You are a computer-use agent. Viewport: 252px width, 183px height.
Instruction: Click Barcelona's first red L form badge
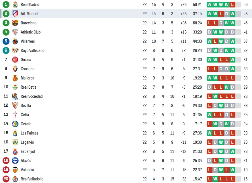point(209,23)
